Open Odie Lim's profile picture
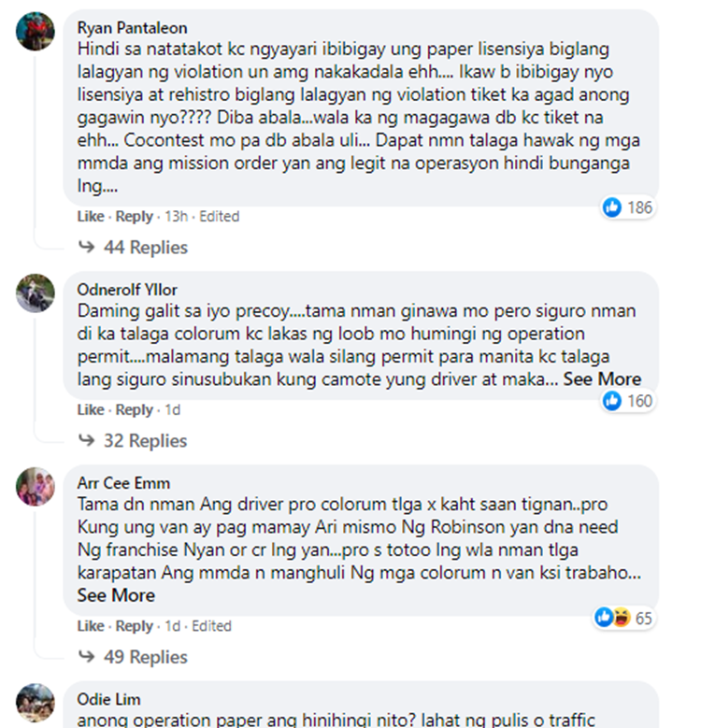 (x=36, y=703)
